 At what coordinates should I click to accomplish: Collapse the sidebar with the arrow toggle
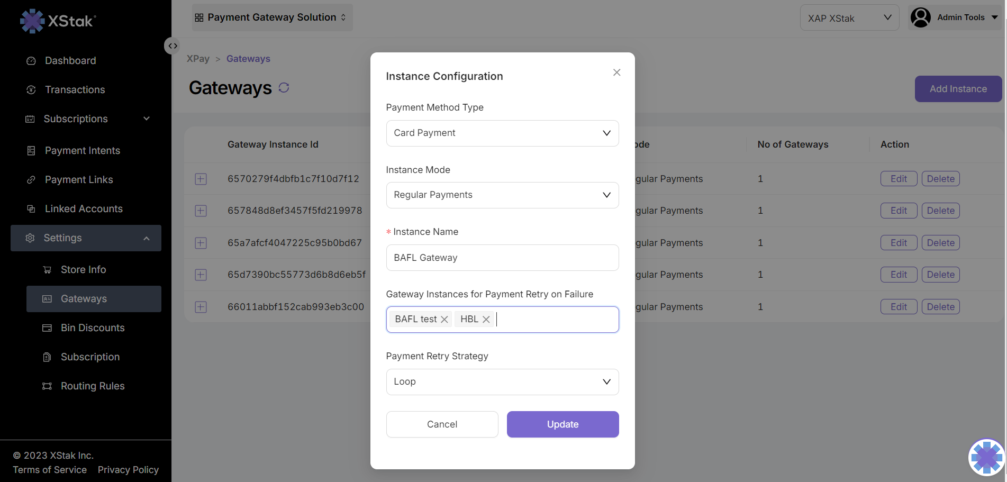point(173,46)
